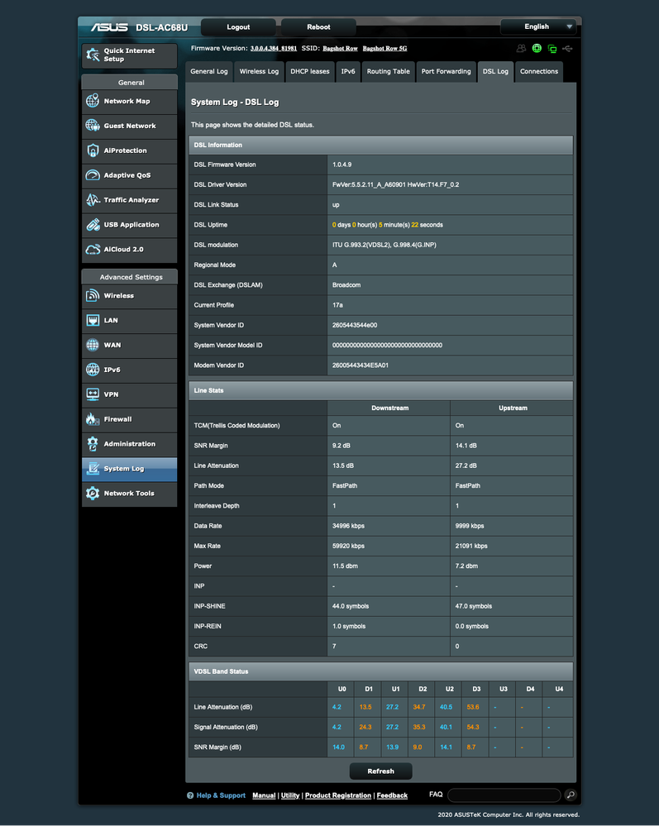Viewport: 659px width, 826px height.
Task: Open the Bagshot Row 5G SSID link
Action: [384, 49]
